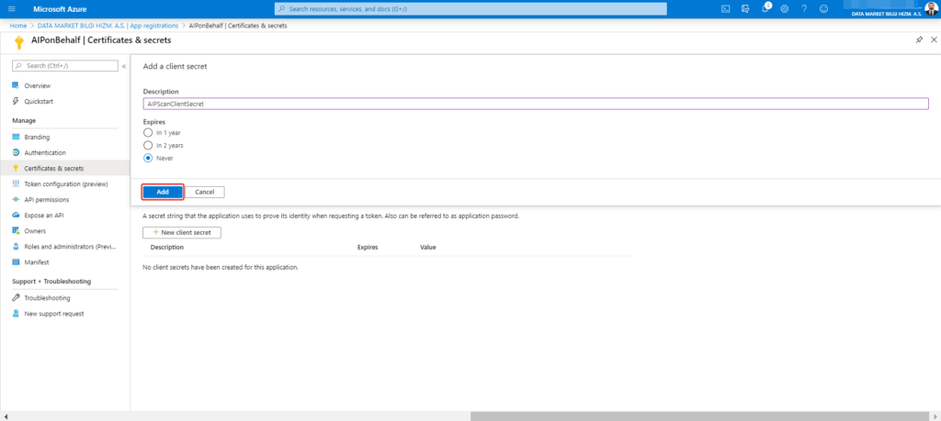Click the Certificates & secrets key icon in sidebar
This screenshot has width=941, height=421.
[17, 168]
